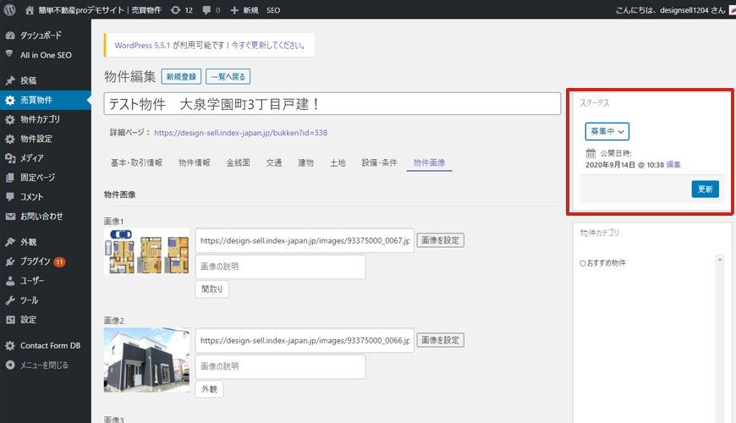Image resolution: width=736 pixels, height=423 pixels.
Task: Open the Dashboard (ダッシュボード) menu
Action: click(x=41, y=36)
